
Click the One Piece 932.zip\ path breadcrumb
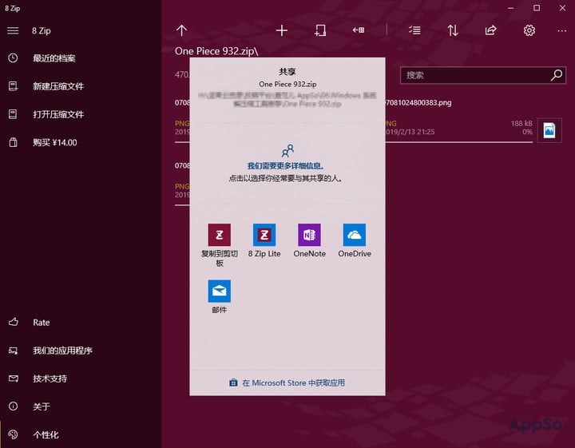pos(216,51)
